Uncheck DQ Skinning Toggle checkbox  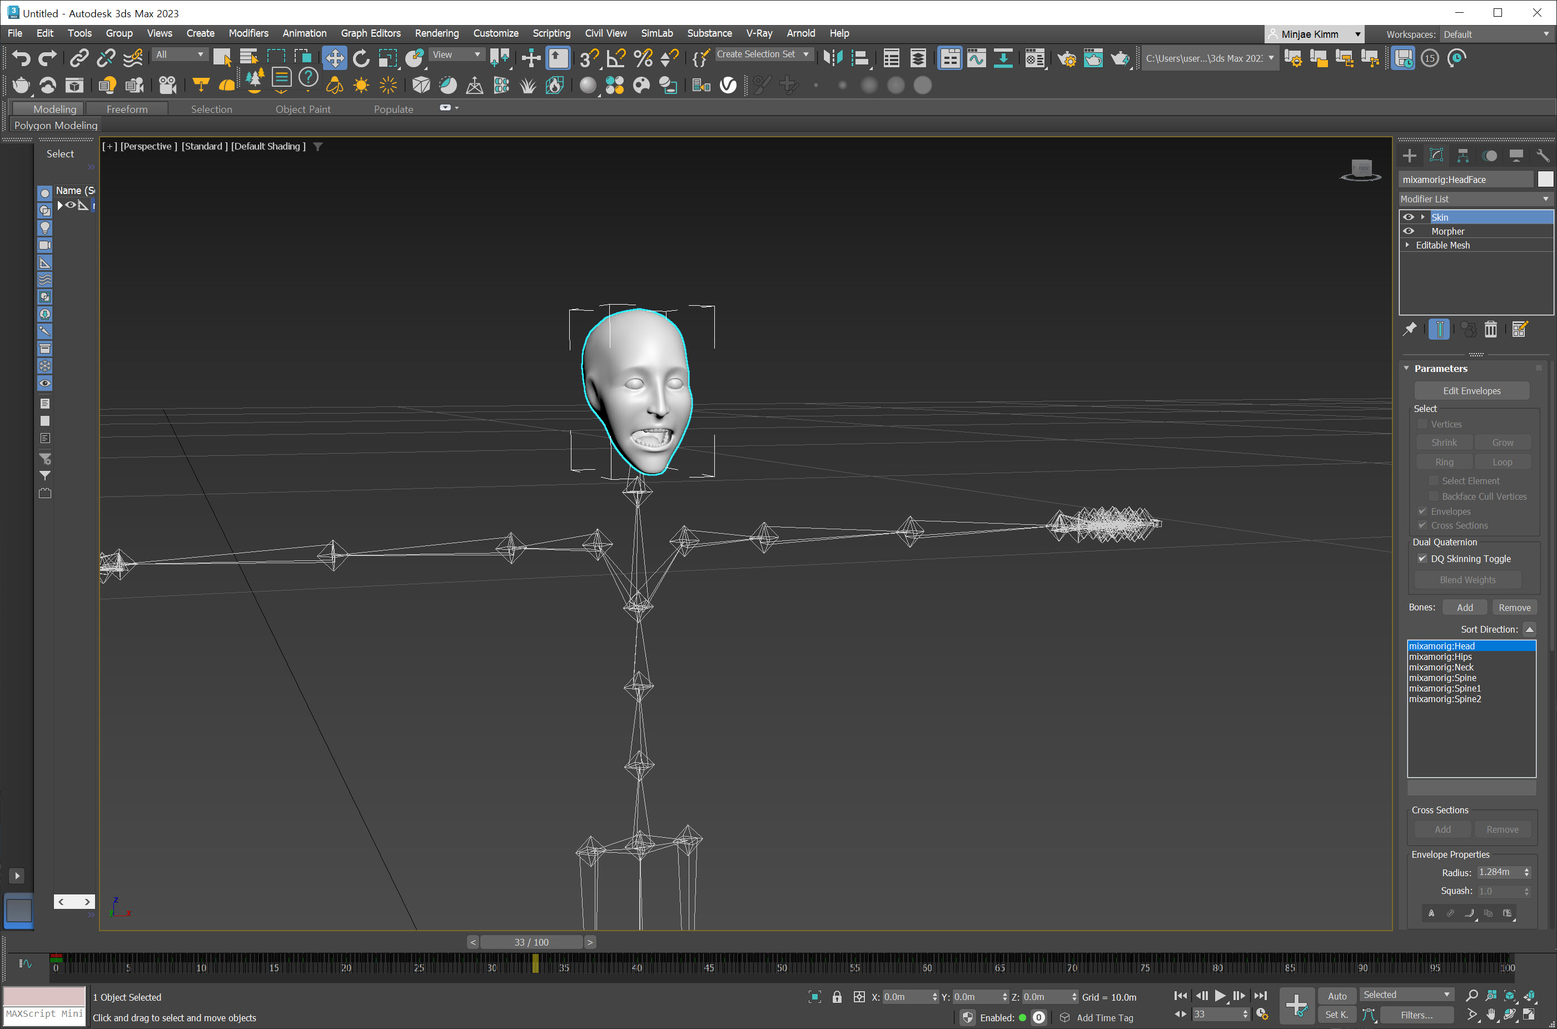pyautogui.click(x=1422, y=559)
